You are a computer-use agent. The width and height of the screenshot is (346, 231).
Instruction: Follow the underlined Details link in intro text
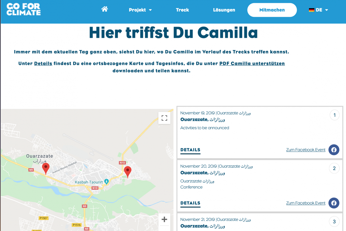43,63
